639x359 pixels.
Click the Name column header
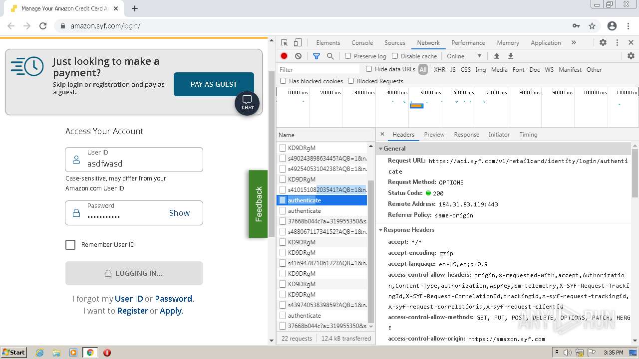pyautogui.click(x=325, y=135)
